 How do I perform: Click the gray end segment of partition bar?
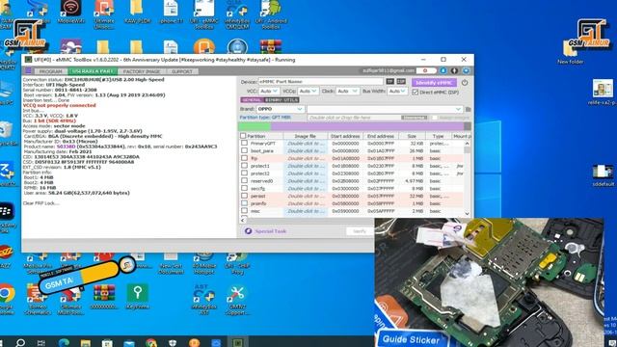pyautogui.click(x=468, y=126)
